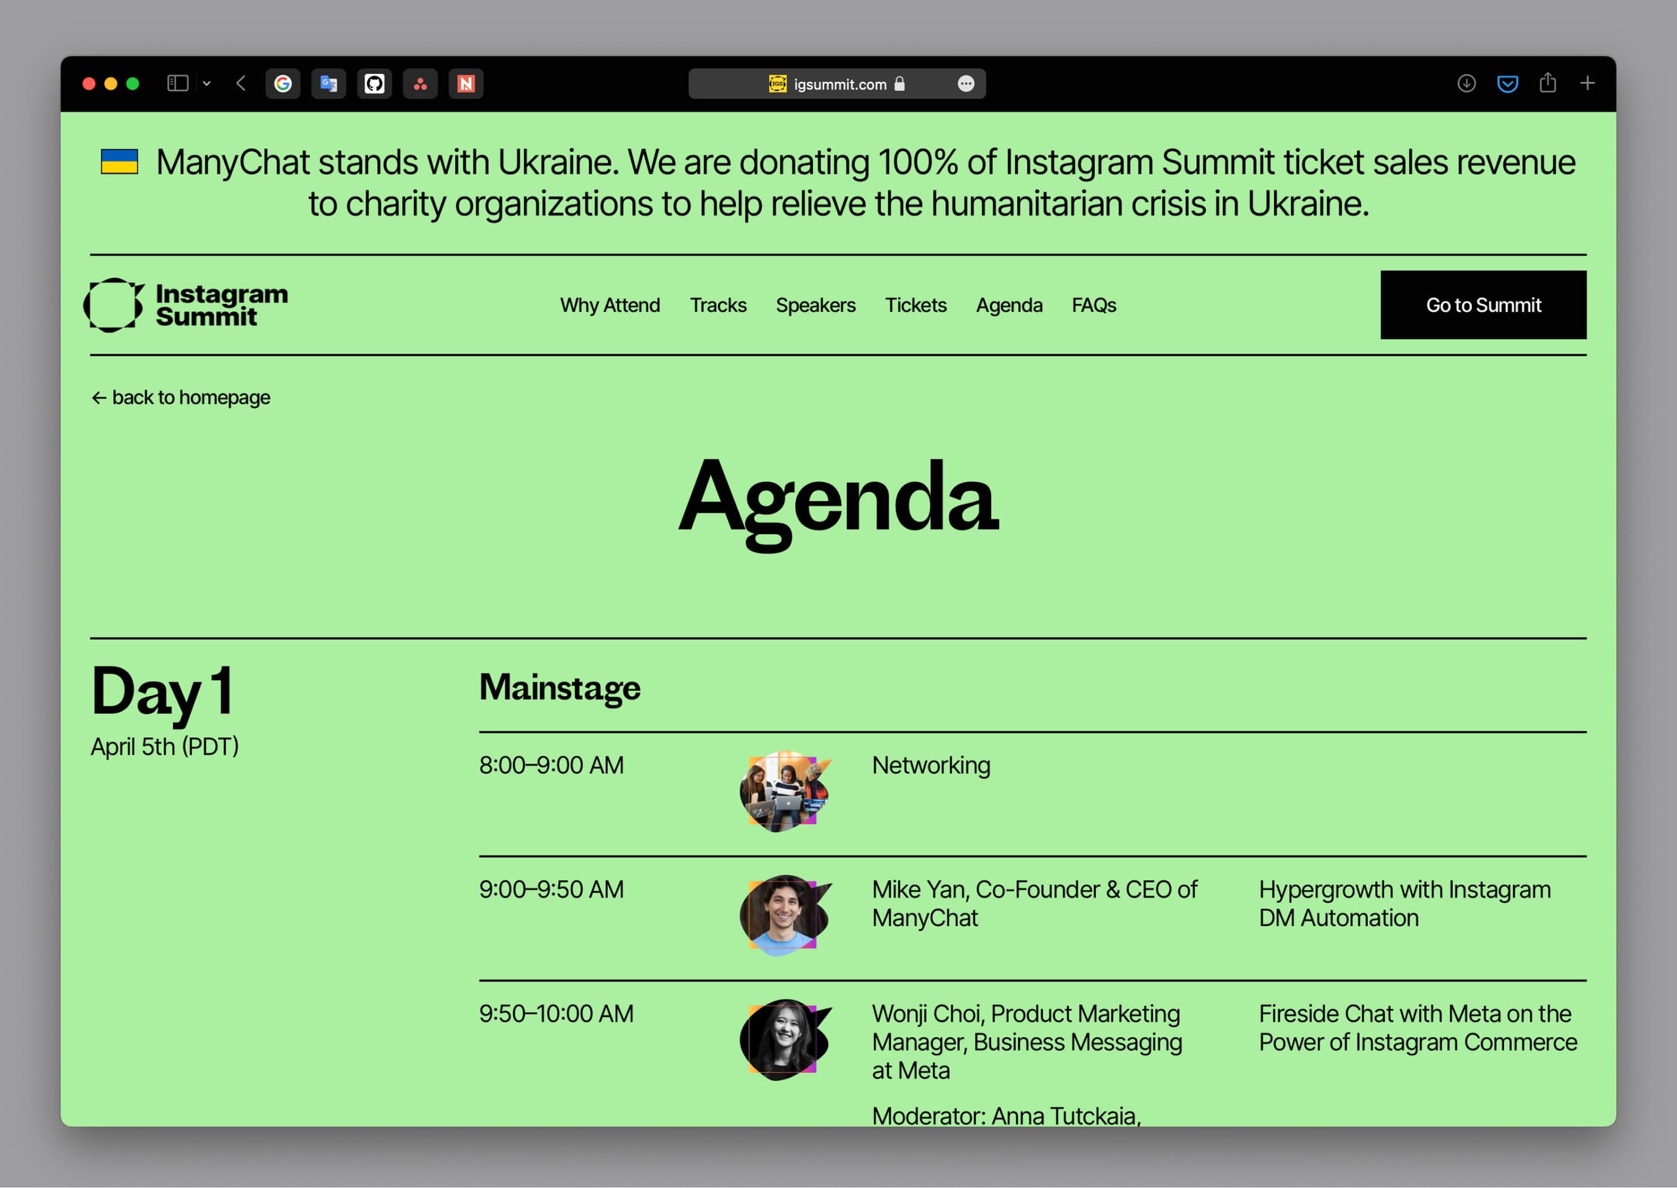Open the Share menu icon

coord(1547,83)
